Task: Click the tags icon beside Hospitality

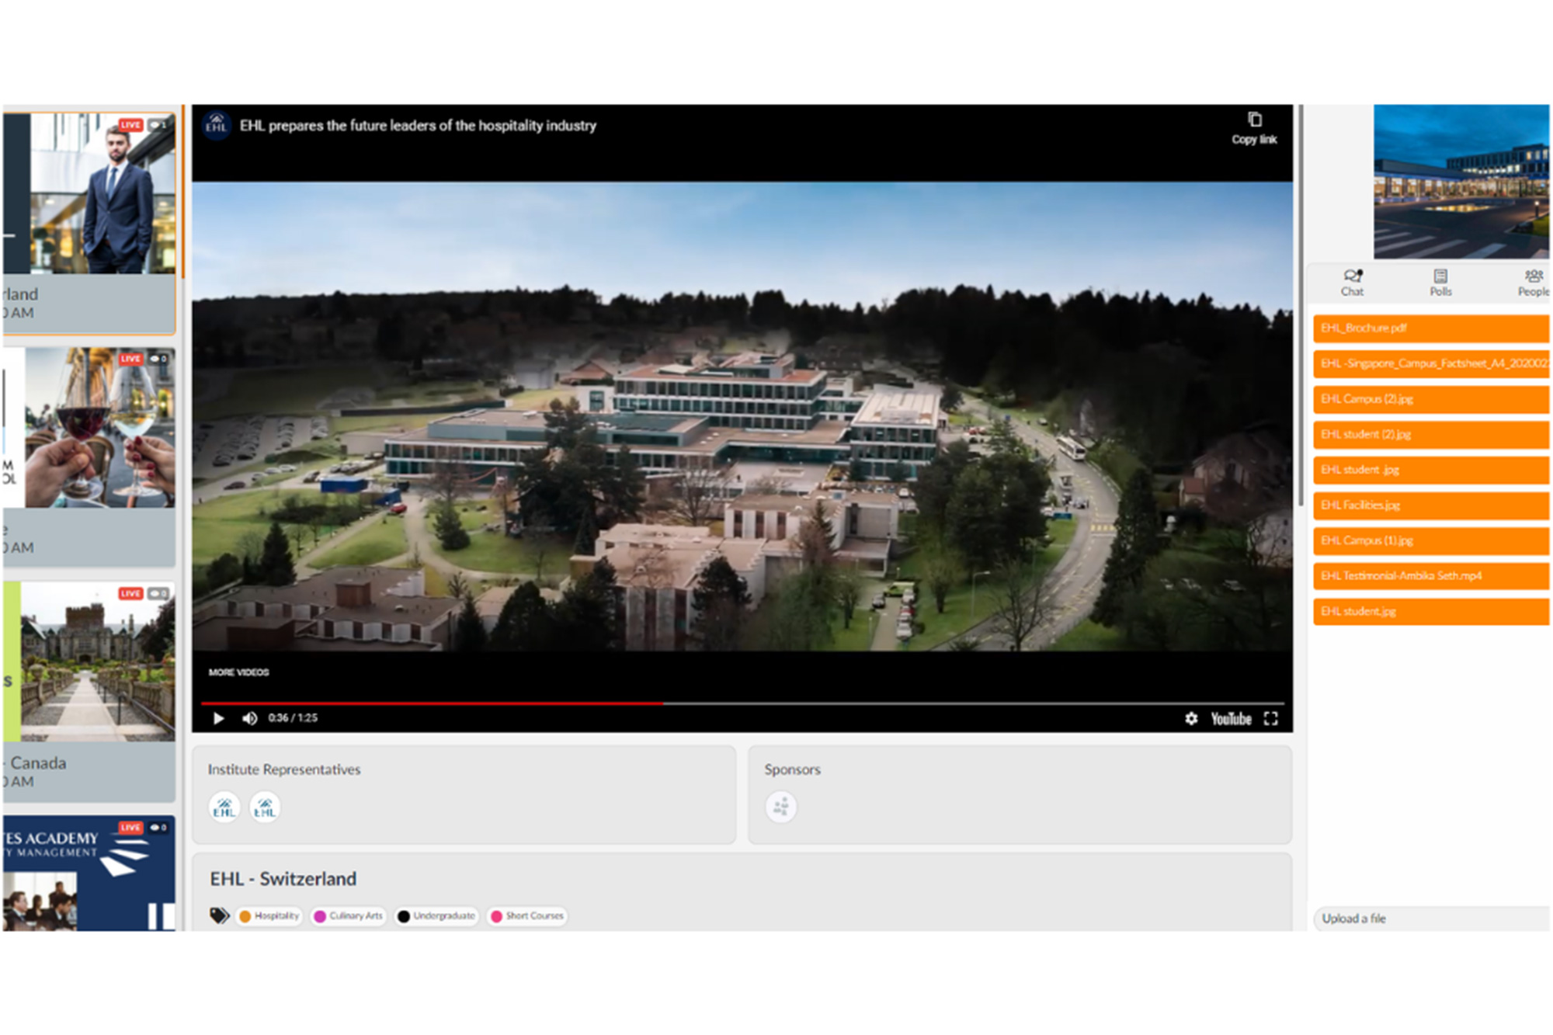Action: pos(220,916)
